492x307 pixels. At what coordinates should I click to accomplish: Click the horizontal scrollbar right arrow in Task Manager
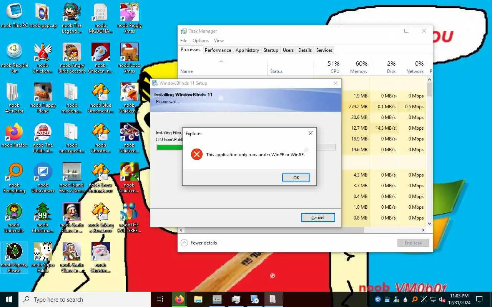point(423,230)
